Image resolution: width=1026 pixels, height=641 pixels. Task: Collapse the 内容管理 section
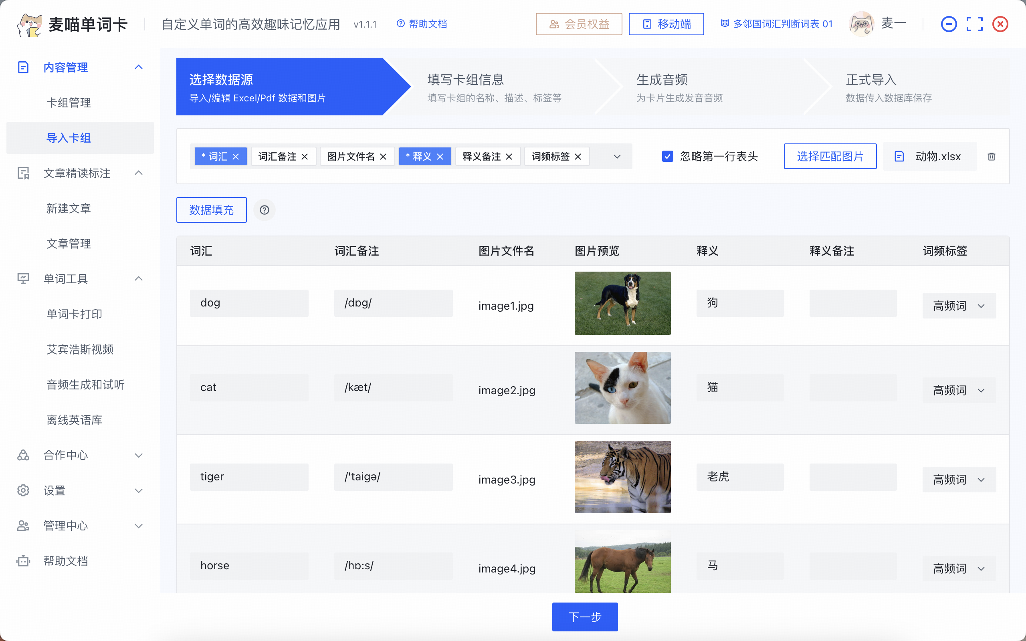tap(139, 67)
